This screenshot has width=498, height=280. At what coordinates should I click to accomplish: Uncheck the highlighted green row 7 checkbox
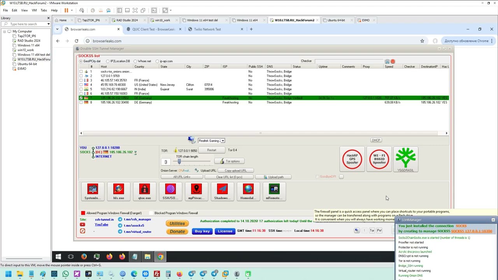click(x=81, y=98)
